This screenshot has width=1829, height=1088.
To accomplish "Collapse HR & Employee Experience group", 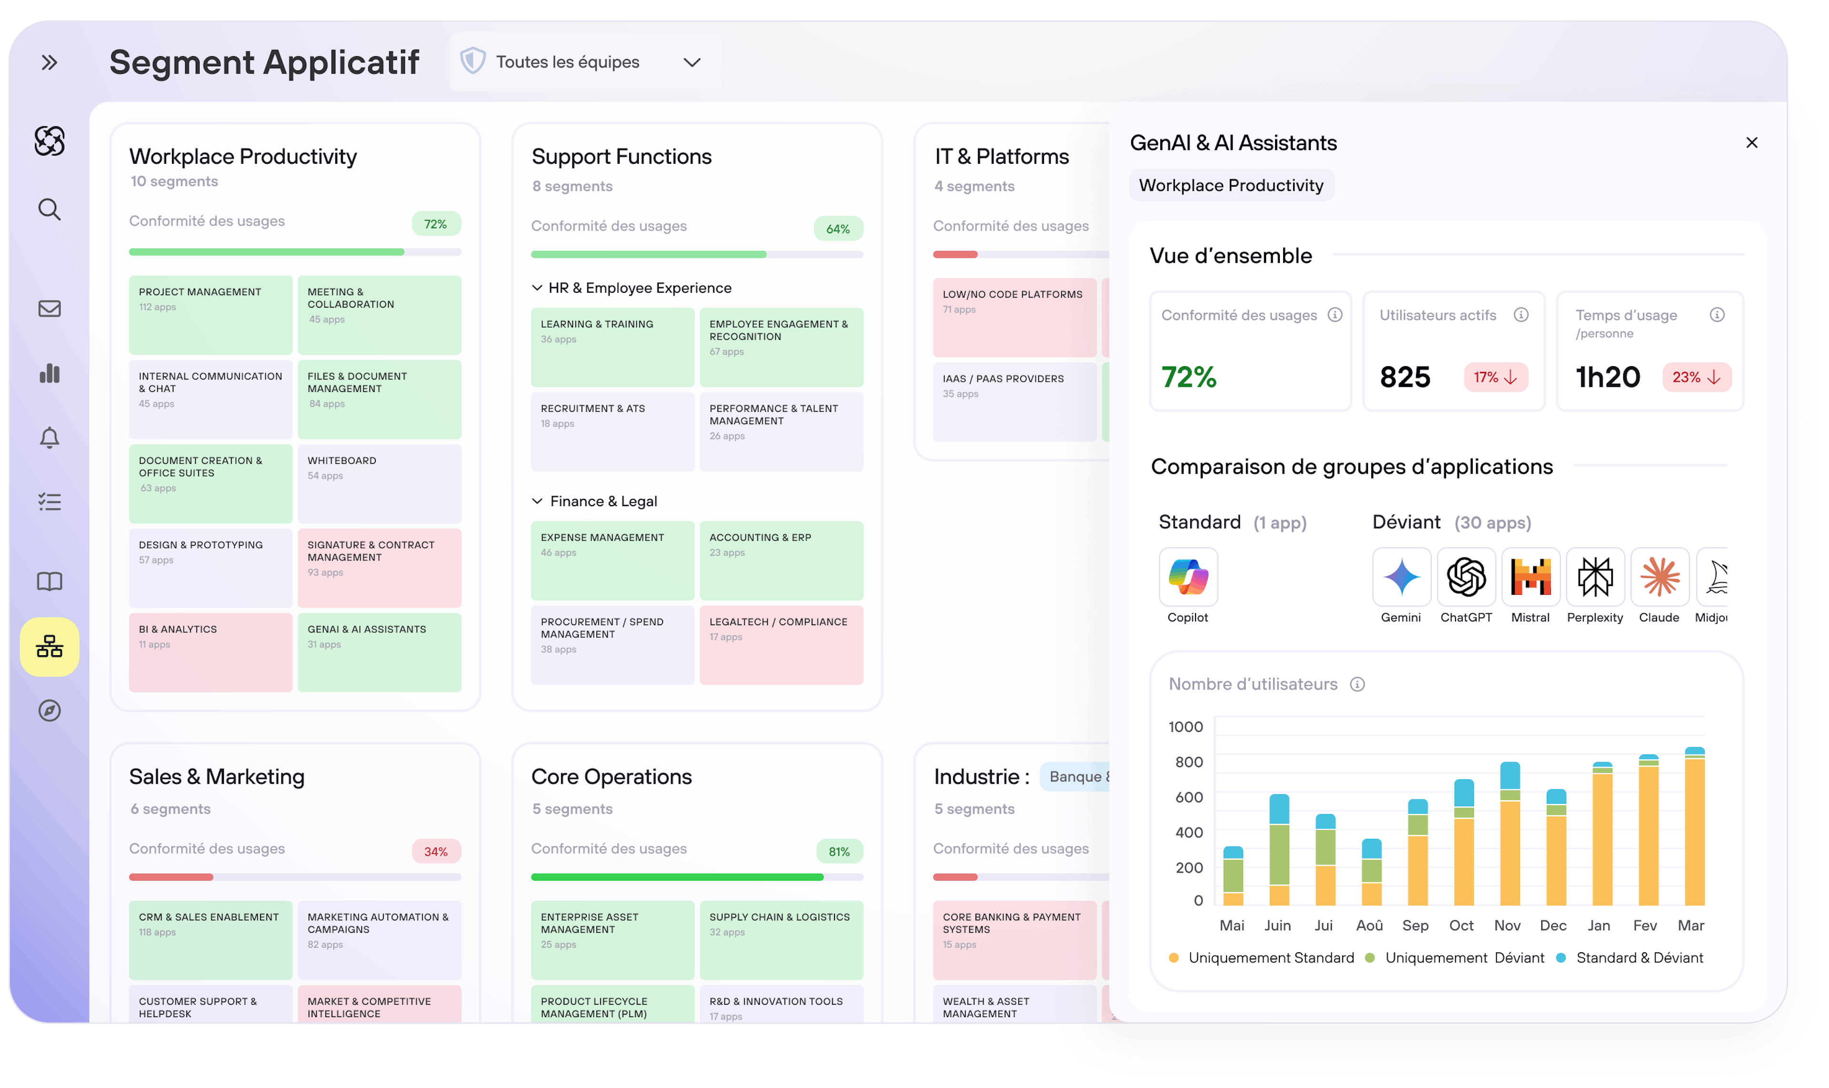I will pos(537,288).
